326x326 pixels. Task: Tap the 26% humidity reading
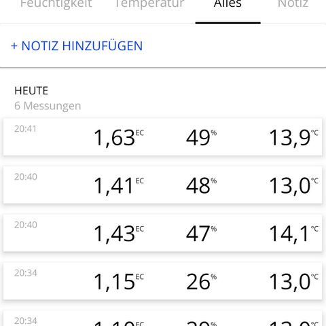click(x=201, y=282)
